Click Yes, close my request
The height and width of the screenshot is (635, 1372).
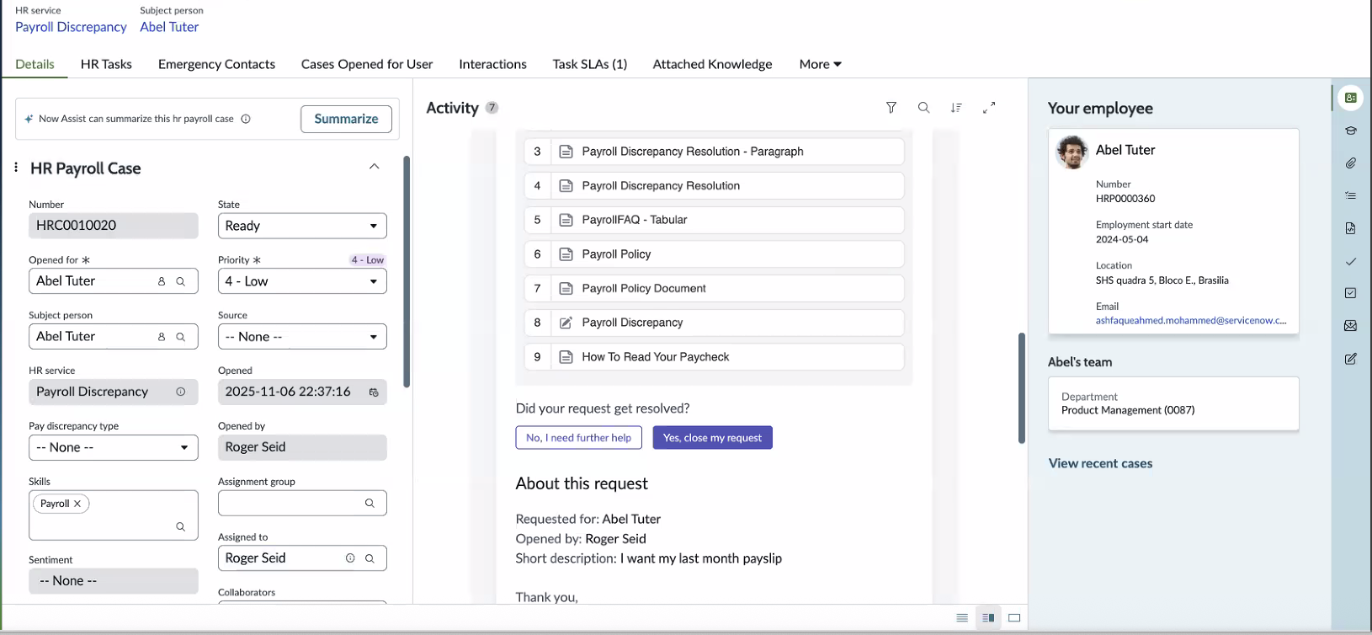tap(712, 438)
